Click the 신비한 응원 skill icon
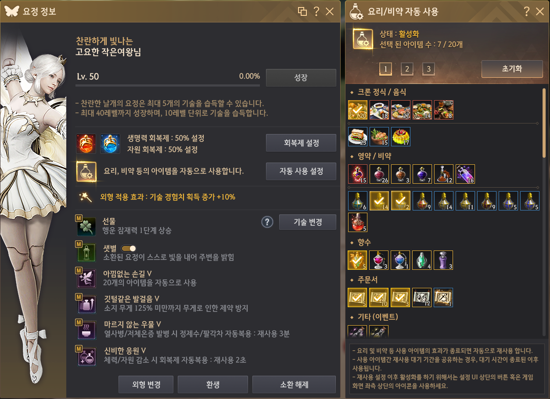This screenshot has height=399, width=550. pos(86,356)
